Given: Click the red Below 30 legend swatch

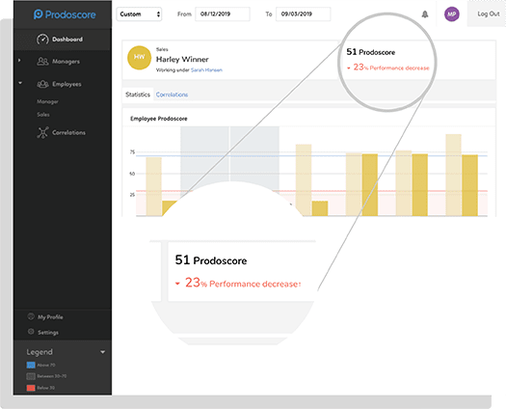Looking at the screenshot, I should click(31, 388).
